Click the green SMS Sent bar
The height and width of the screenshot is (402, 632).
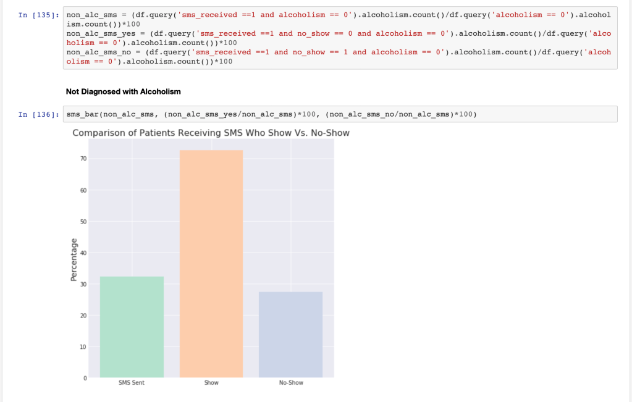tap(132, 327)
